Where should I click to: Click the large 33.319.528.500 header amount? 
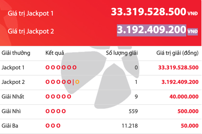148,12
